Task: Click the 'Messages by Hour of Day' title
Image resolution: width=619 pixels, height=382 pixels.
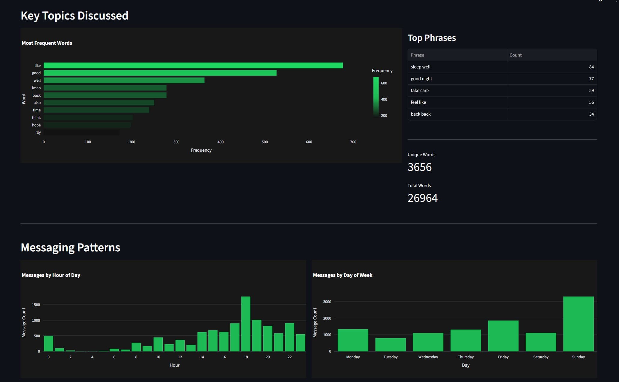Action: 51,275
